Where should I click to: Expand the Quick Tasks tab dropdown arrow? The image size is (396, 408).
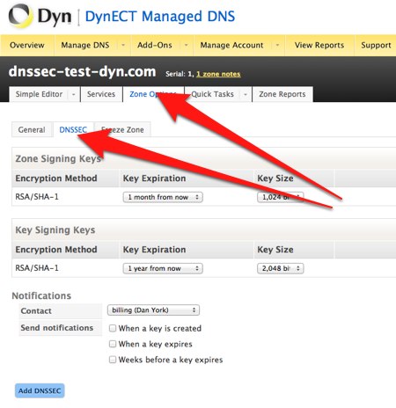[x=246, y=94]
